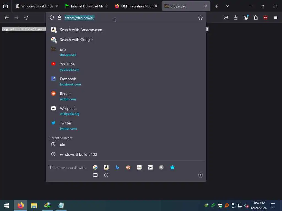This screenshot has width=282, height=211.
Task: Open Reddit top site suggestion
Action: coord(126,96)
